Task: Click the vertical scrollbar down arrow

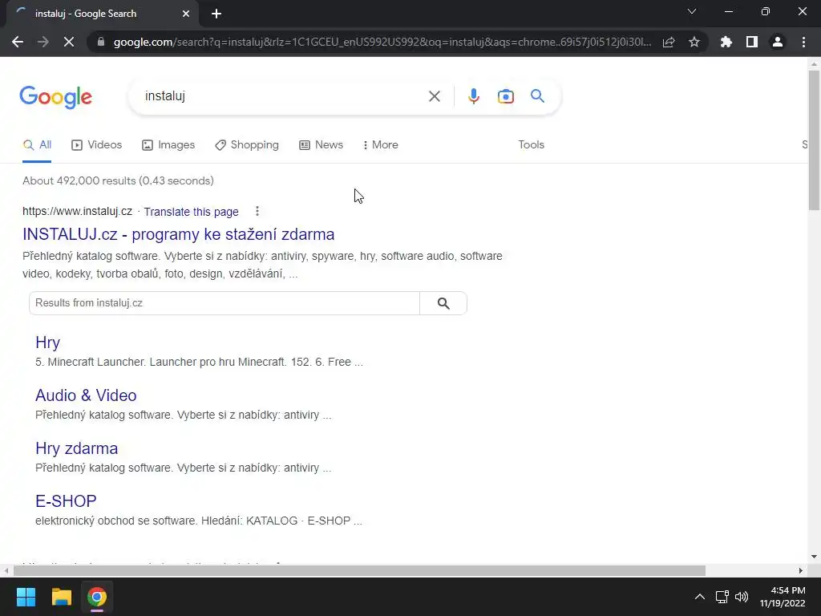Action: tap(814, 557)
